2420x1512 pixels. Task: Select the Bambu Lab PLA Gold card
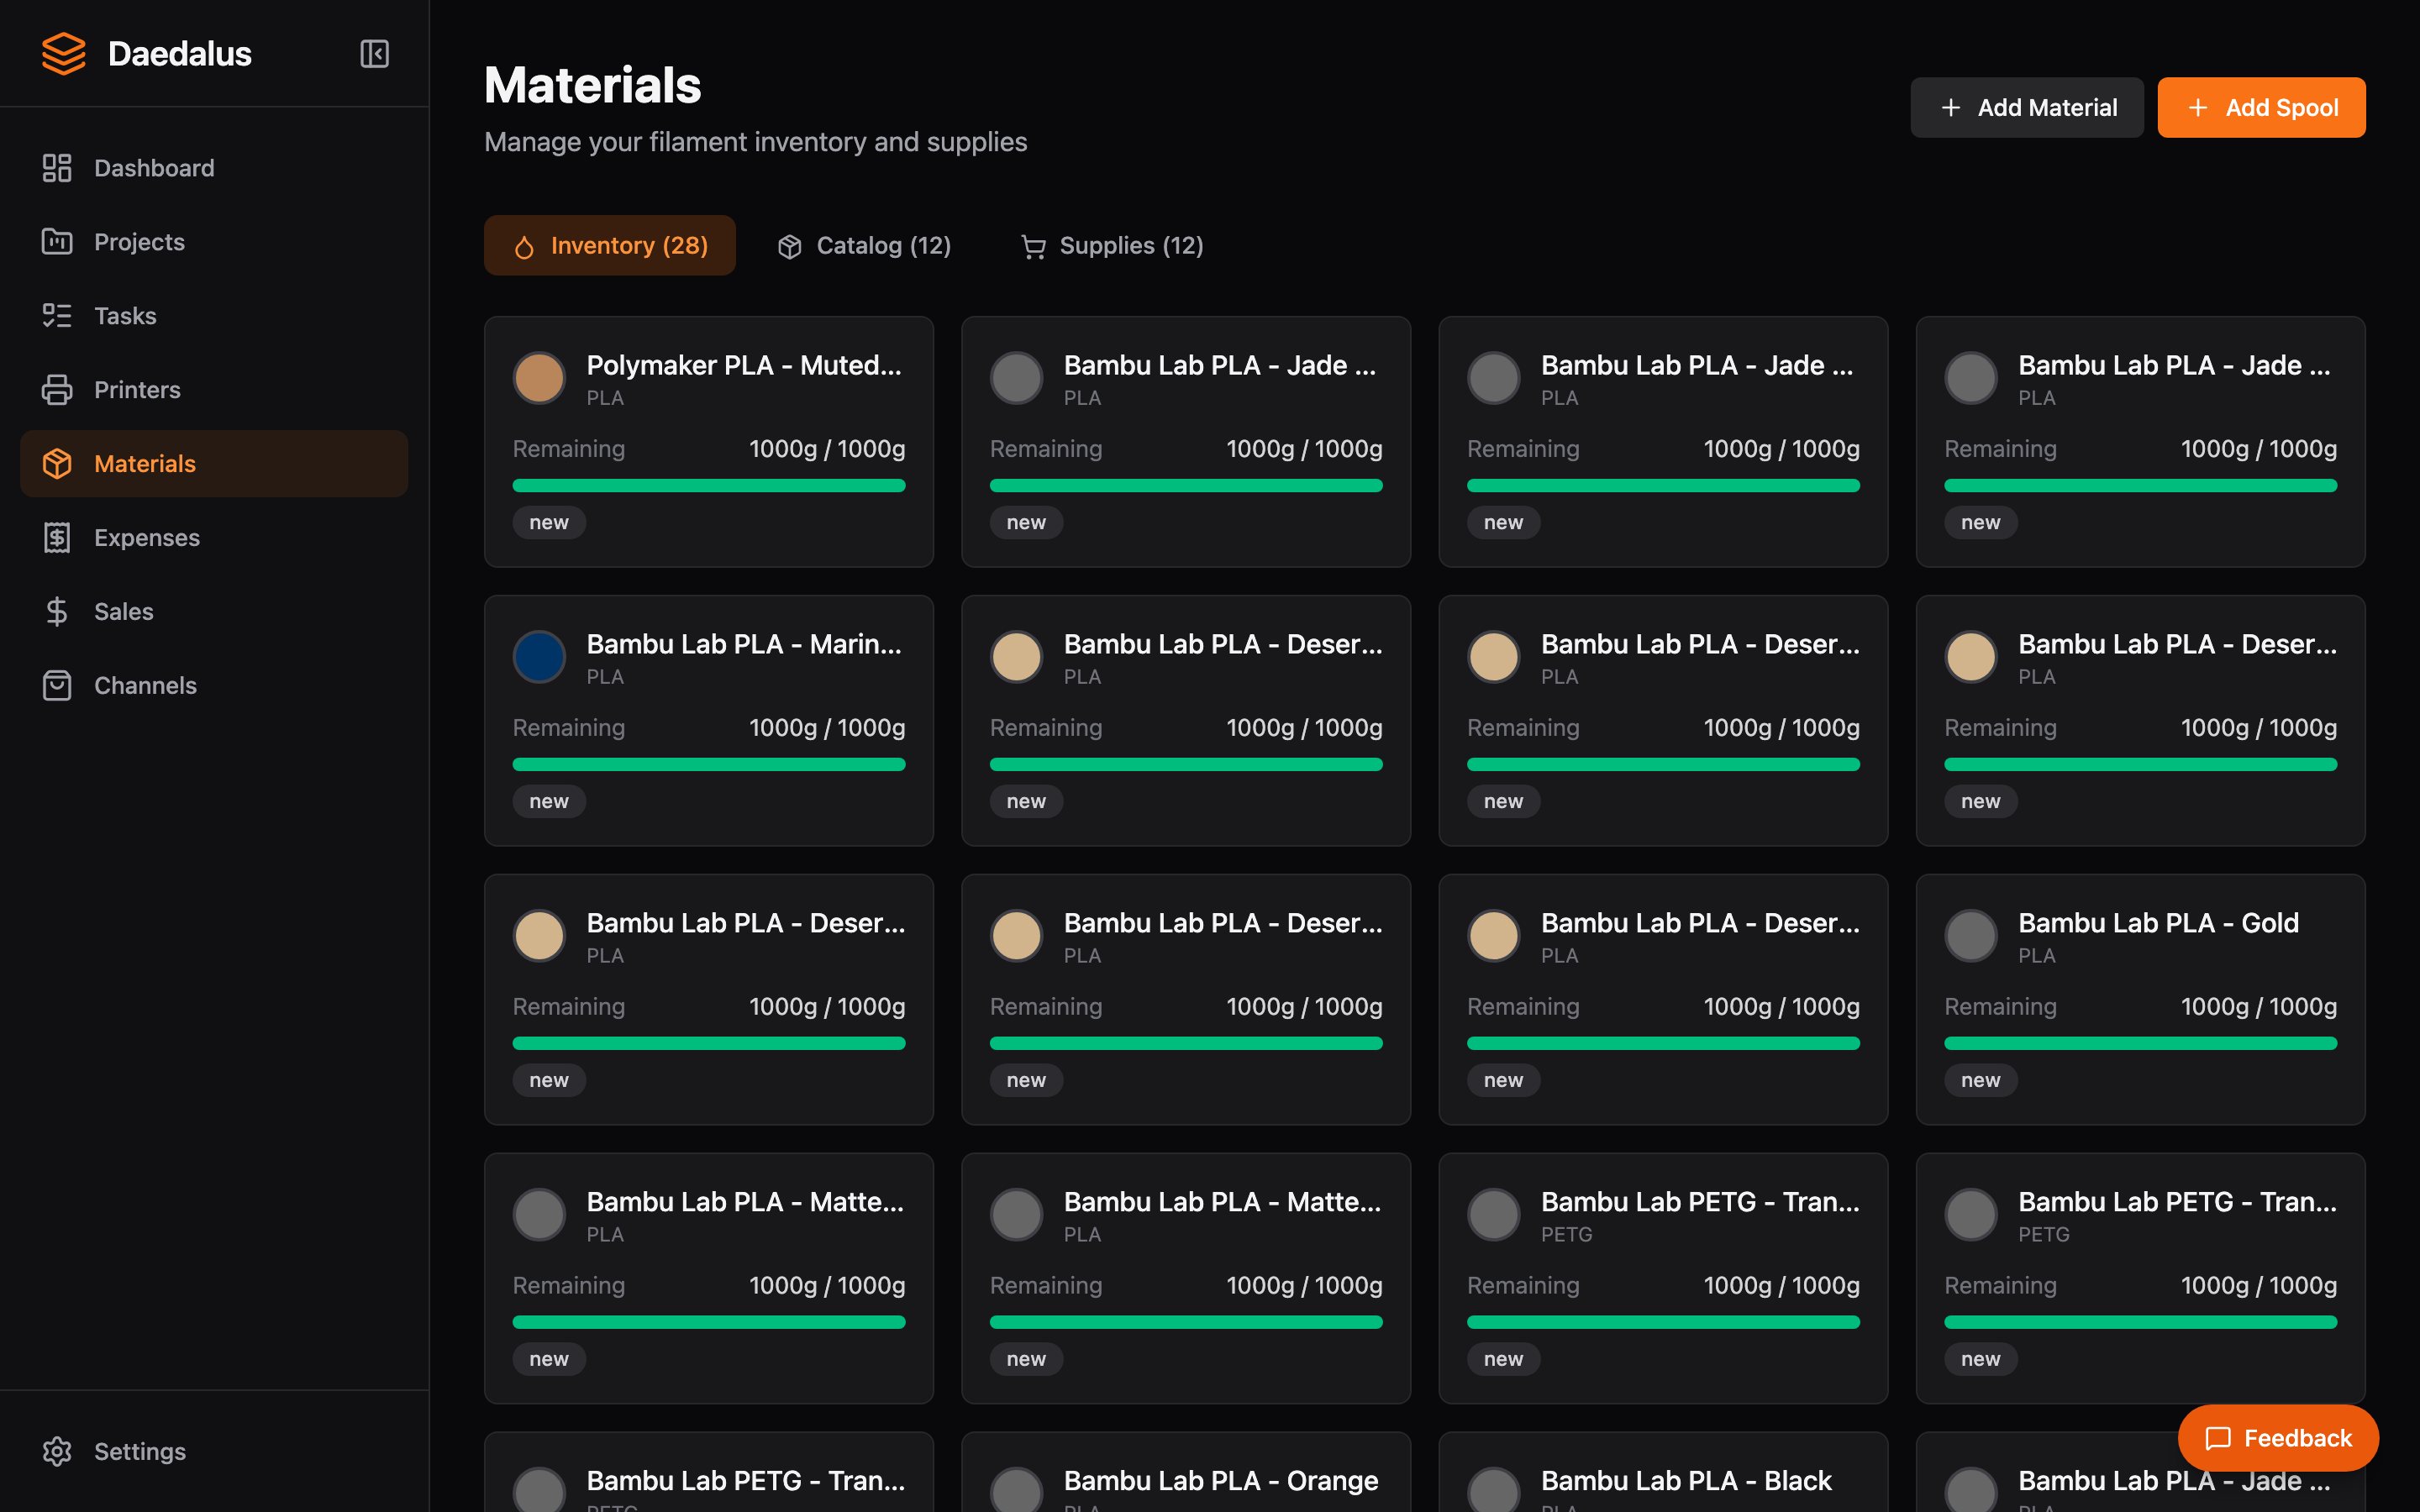click(x=2139, y=1000)
